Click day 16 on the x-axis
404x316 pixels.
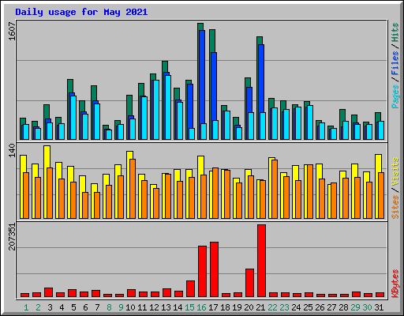(201, 307)
